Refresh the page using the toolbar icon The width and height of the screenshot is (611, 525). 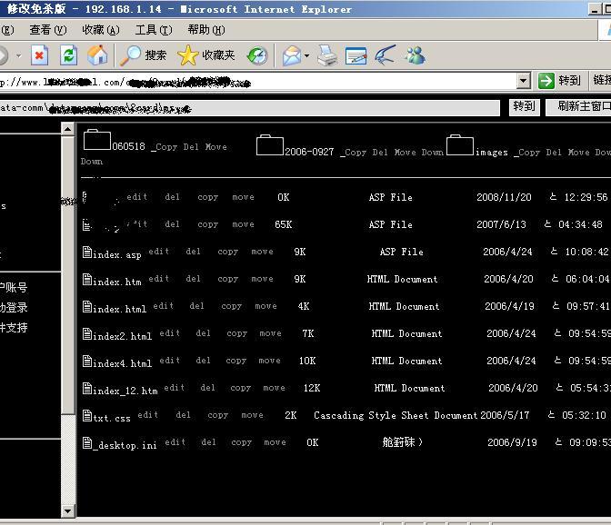(x=68, y=55)
